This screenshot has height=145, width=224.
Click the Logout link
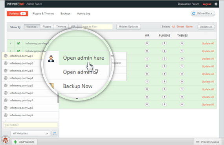[207, 4]
